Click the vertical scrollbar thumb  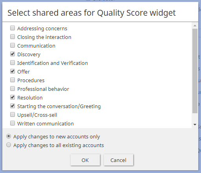[x=195, y=71]
